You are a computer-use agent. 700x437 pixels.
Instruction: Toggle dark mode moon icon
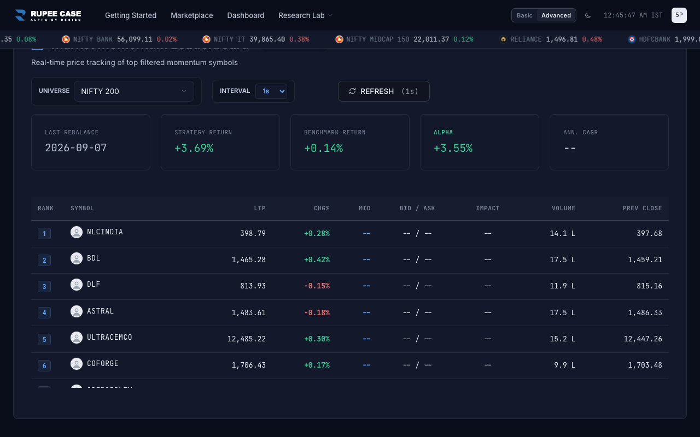click(588, 15)
